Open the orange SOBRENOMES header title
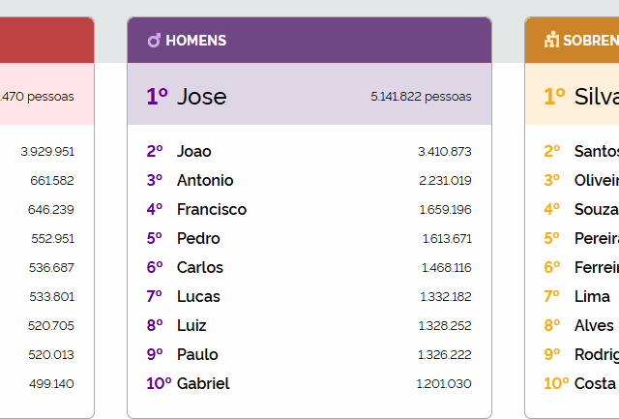The height and width of the screenshot is (419, 619). click(x=590, y=41)
